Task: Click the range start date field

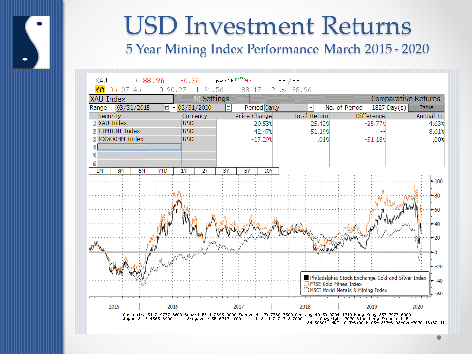Action: coord(139,108)
